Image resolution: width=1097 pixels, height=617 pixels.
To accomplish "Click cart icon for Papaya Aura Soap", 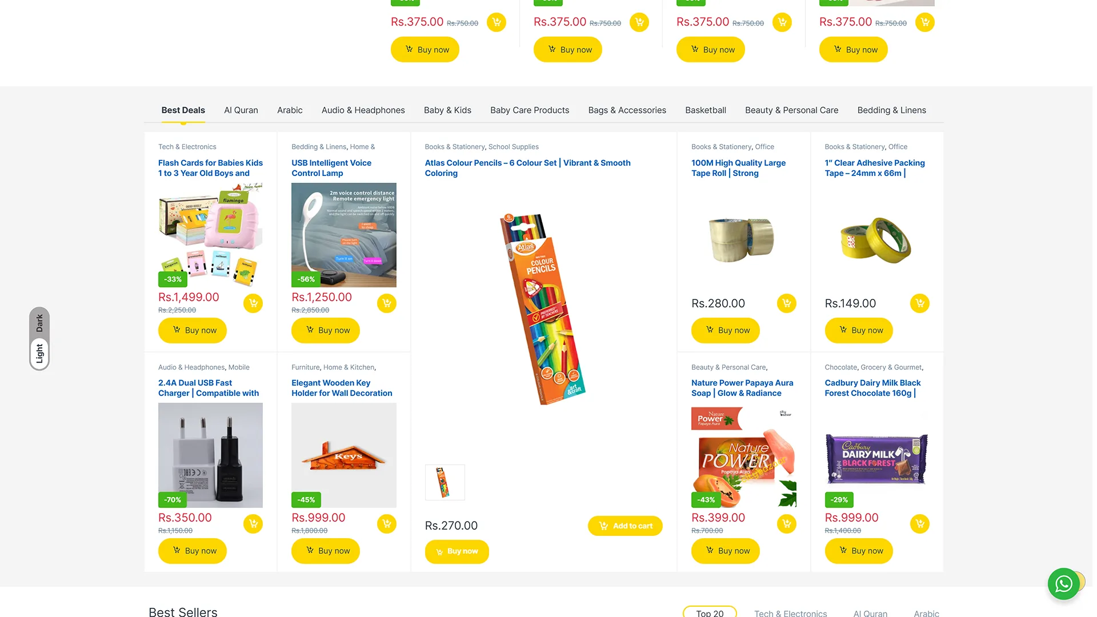I will click(x=787, y=524).
